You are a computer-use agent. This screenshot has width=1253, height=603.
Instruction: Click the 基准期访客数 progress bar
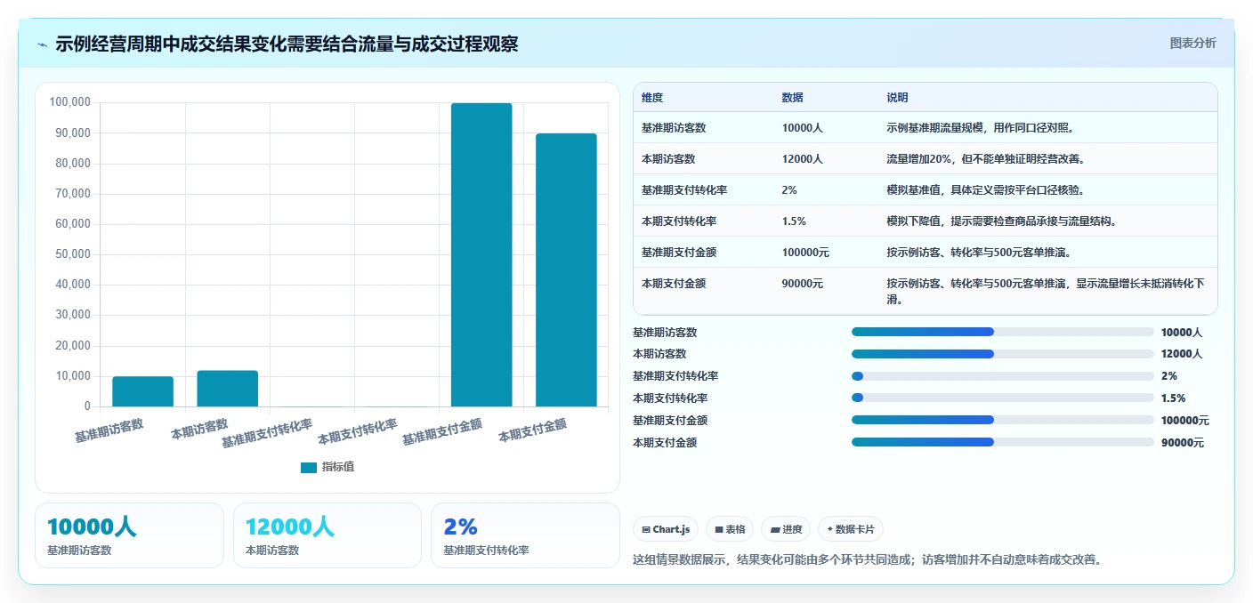pyautogui.click(x=1002, y=332)
